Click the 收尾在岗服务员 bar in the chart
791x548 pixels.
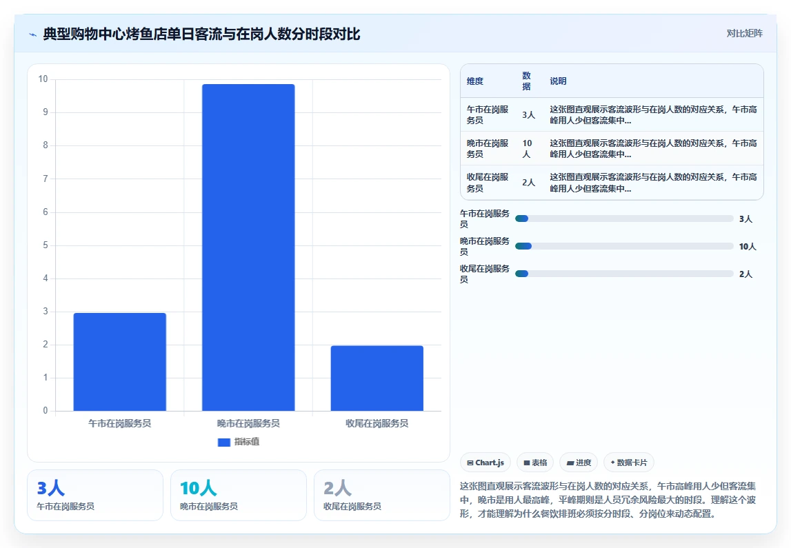click(x=377, y=378)
